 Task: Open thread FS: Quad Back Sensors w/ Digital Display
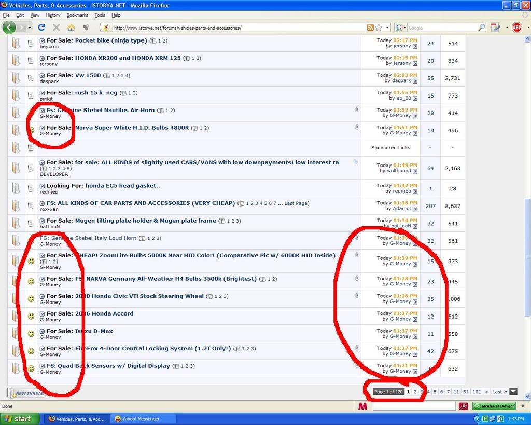(108, 366)
